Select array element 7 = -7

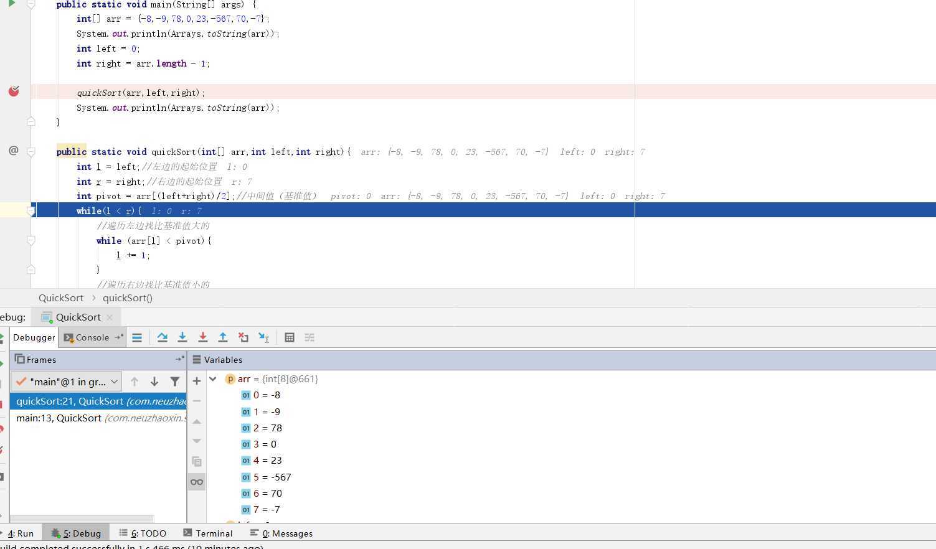pos(261,509)
